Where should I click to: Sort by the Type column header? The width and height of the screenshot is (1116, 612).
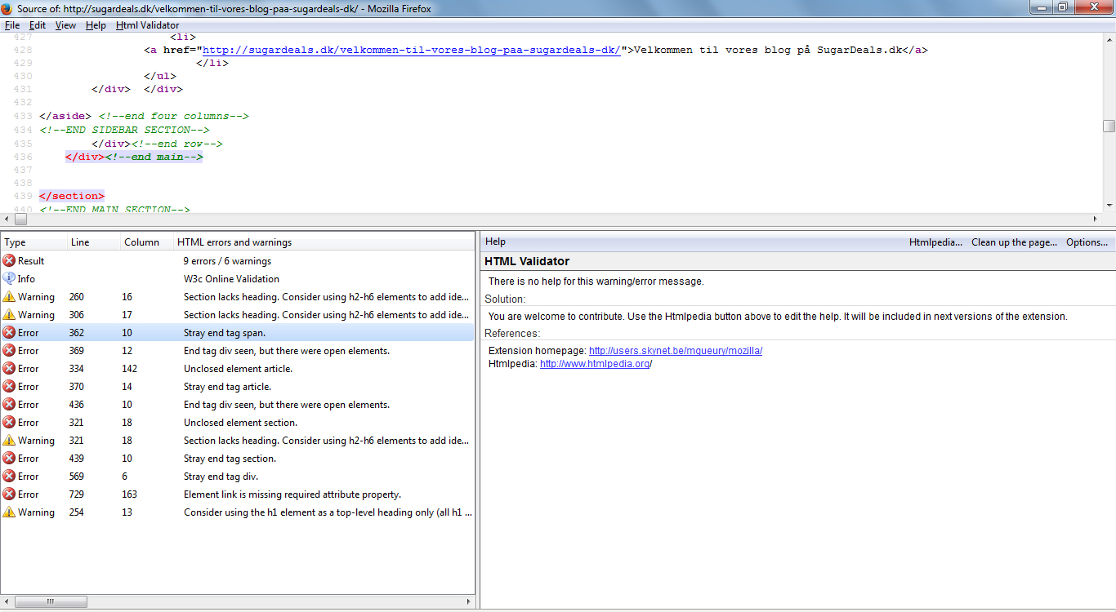(x=15, y=242)
